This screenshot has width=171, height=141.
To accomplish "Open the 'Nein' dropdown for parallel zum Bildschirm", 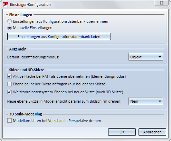I will pos(146,101).
